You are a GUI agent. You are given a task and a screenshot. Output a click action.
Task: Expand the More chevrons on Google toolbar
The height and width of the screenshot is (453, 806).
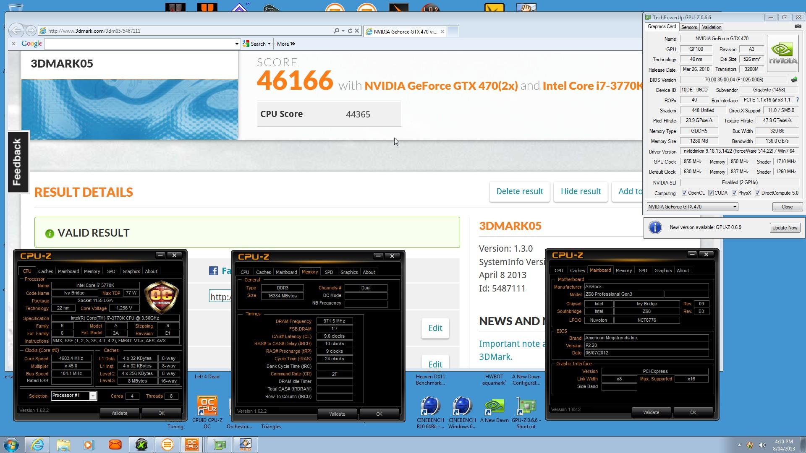click(293, 44)
